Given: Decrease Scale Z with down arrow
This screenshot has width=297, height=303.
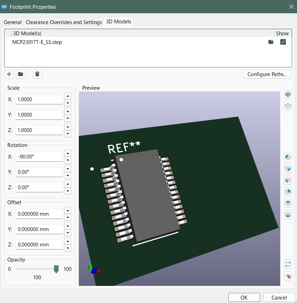Looking at the screenshot, I should coord(68,134).
